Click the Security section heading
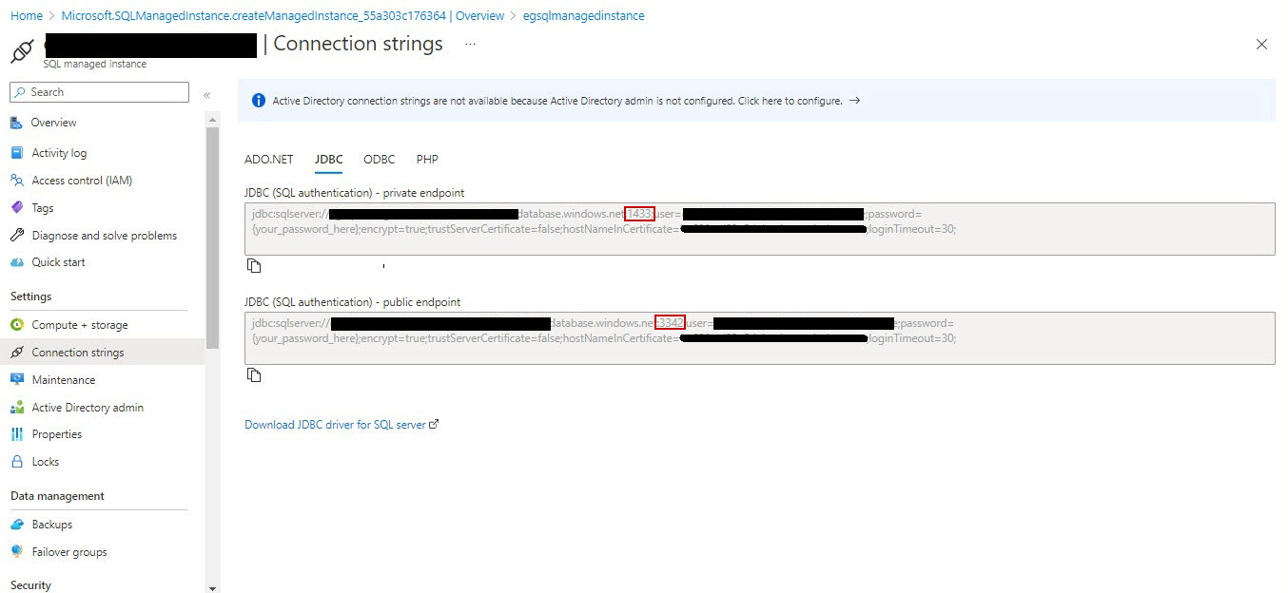 pyautogui.click(x=30, y=585)
